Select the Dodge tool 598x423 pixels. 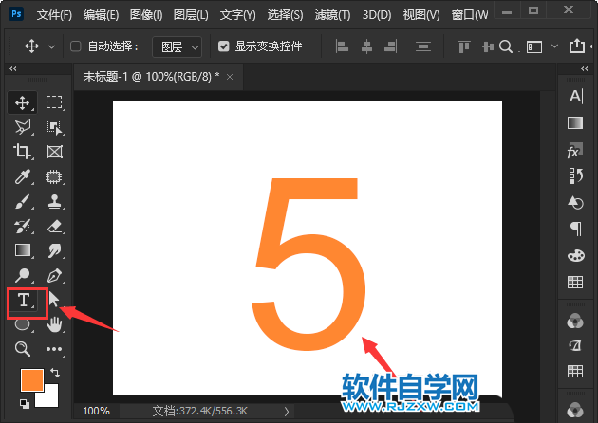coord(23,275)
